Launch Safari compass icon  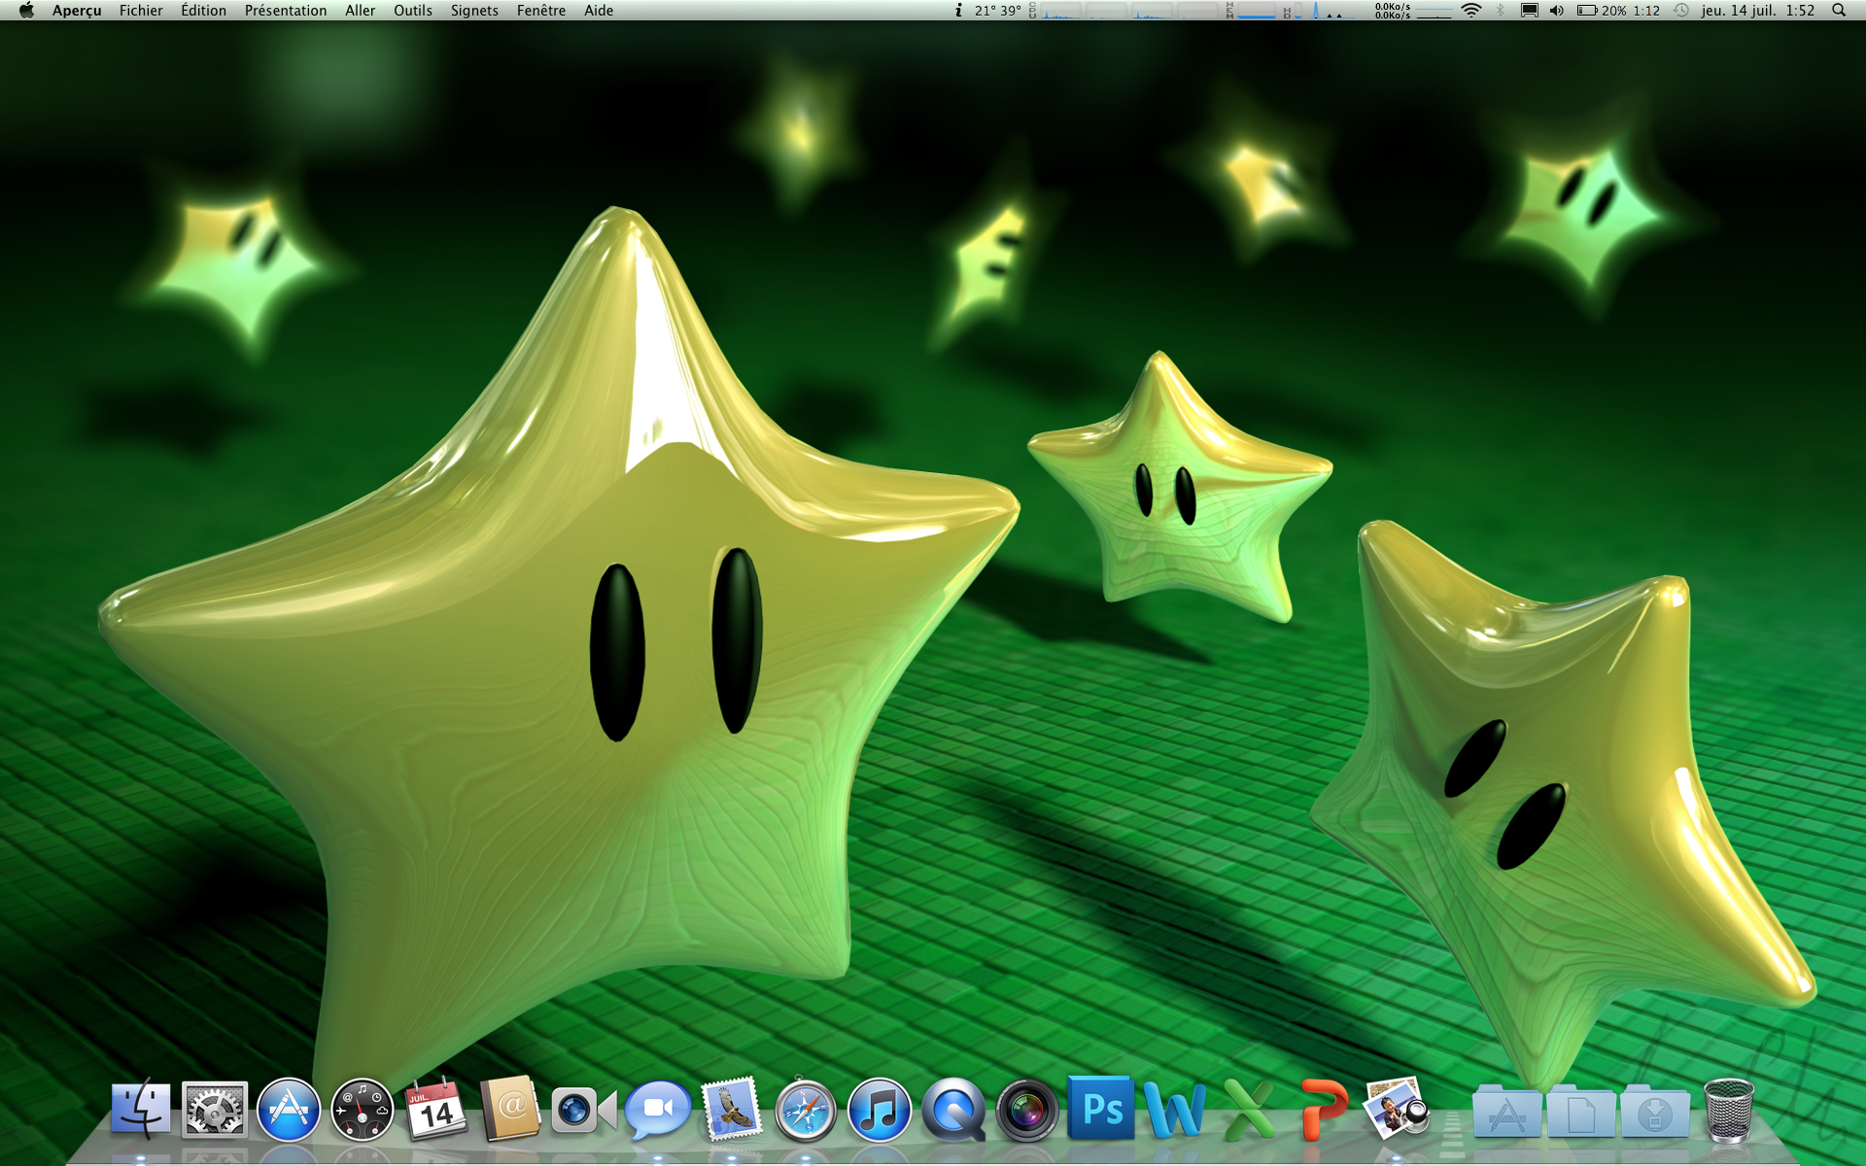(806, 1109)
